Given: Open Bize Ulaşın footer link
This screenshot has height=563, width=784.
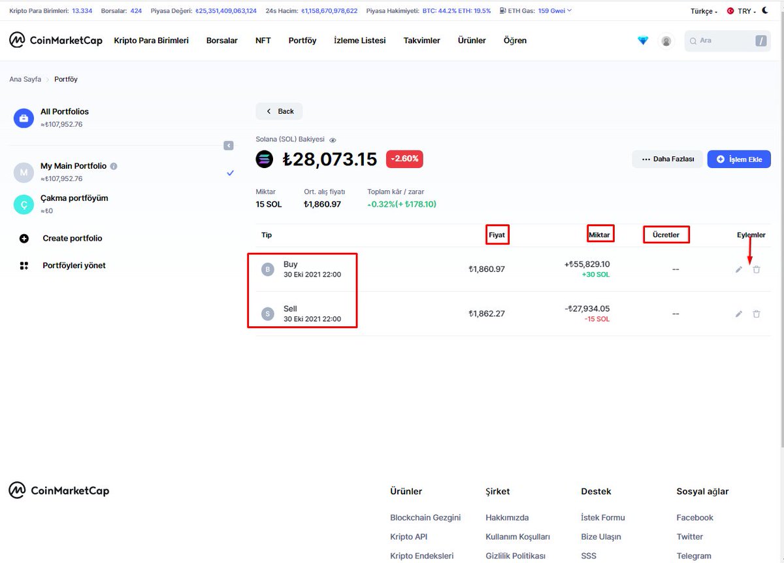Looking at the screenshot, I should pyautogui.click(x=601, y=537).
